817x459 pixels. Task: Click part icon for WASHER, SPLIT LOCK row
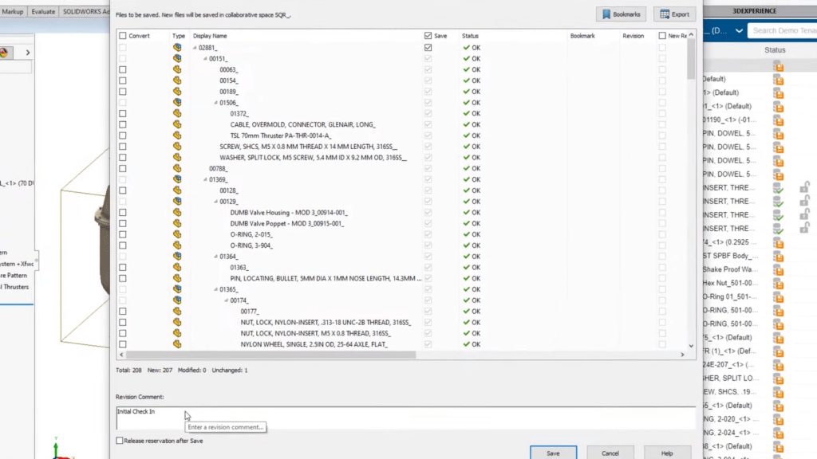point(177,157)
